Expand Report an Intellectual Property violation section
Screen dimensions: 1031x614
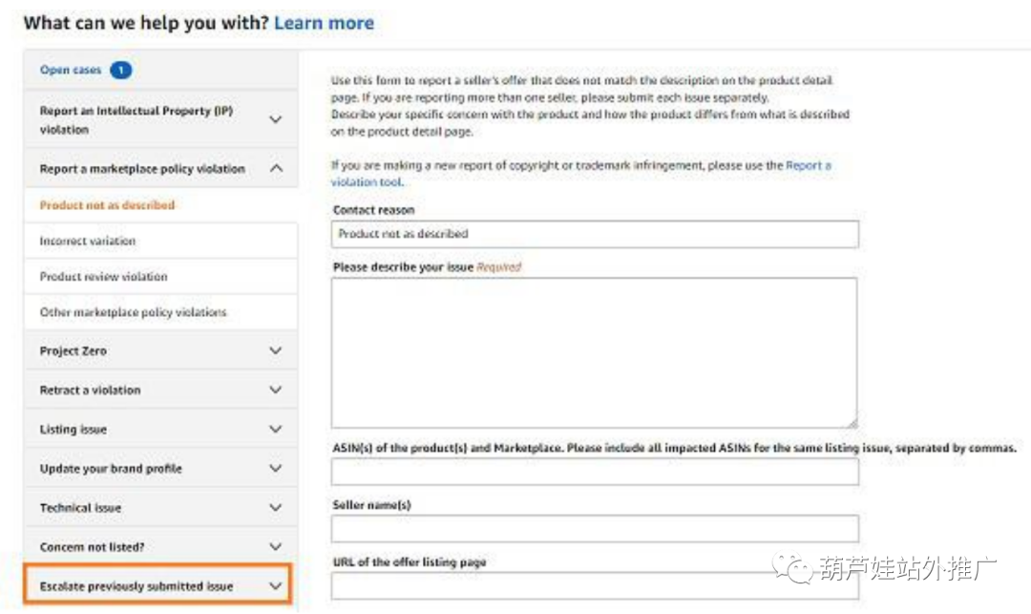276,119
